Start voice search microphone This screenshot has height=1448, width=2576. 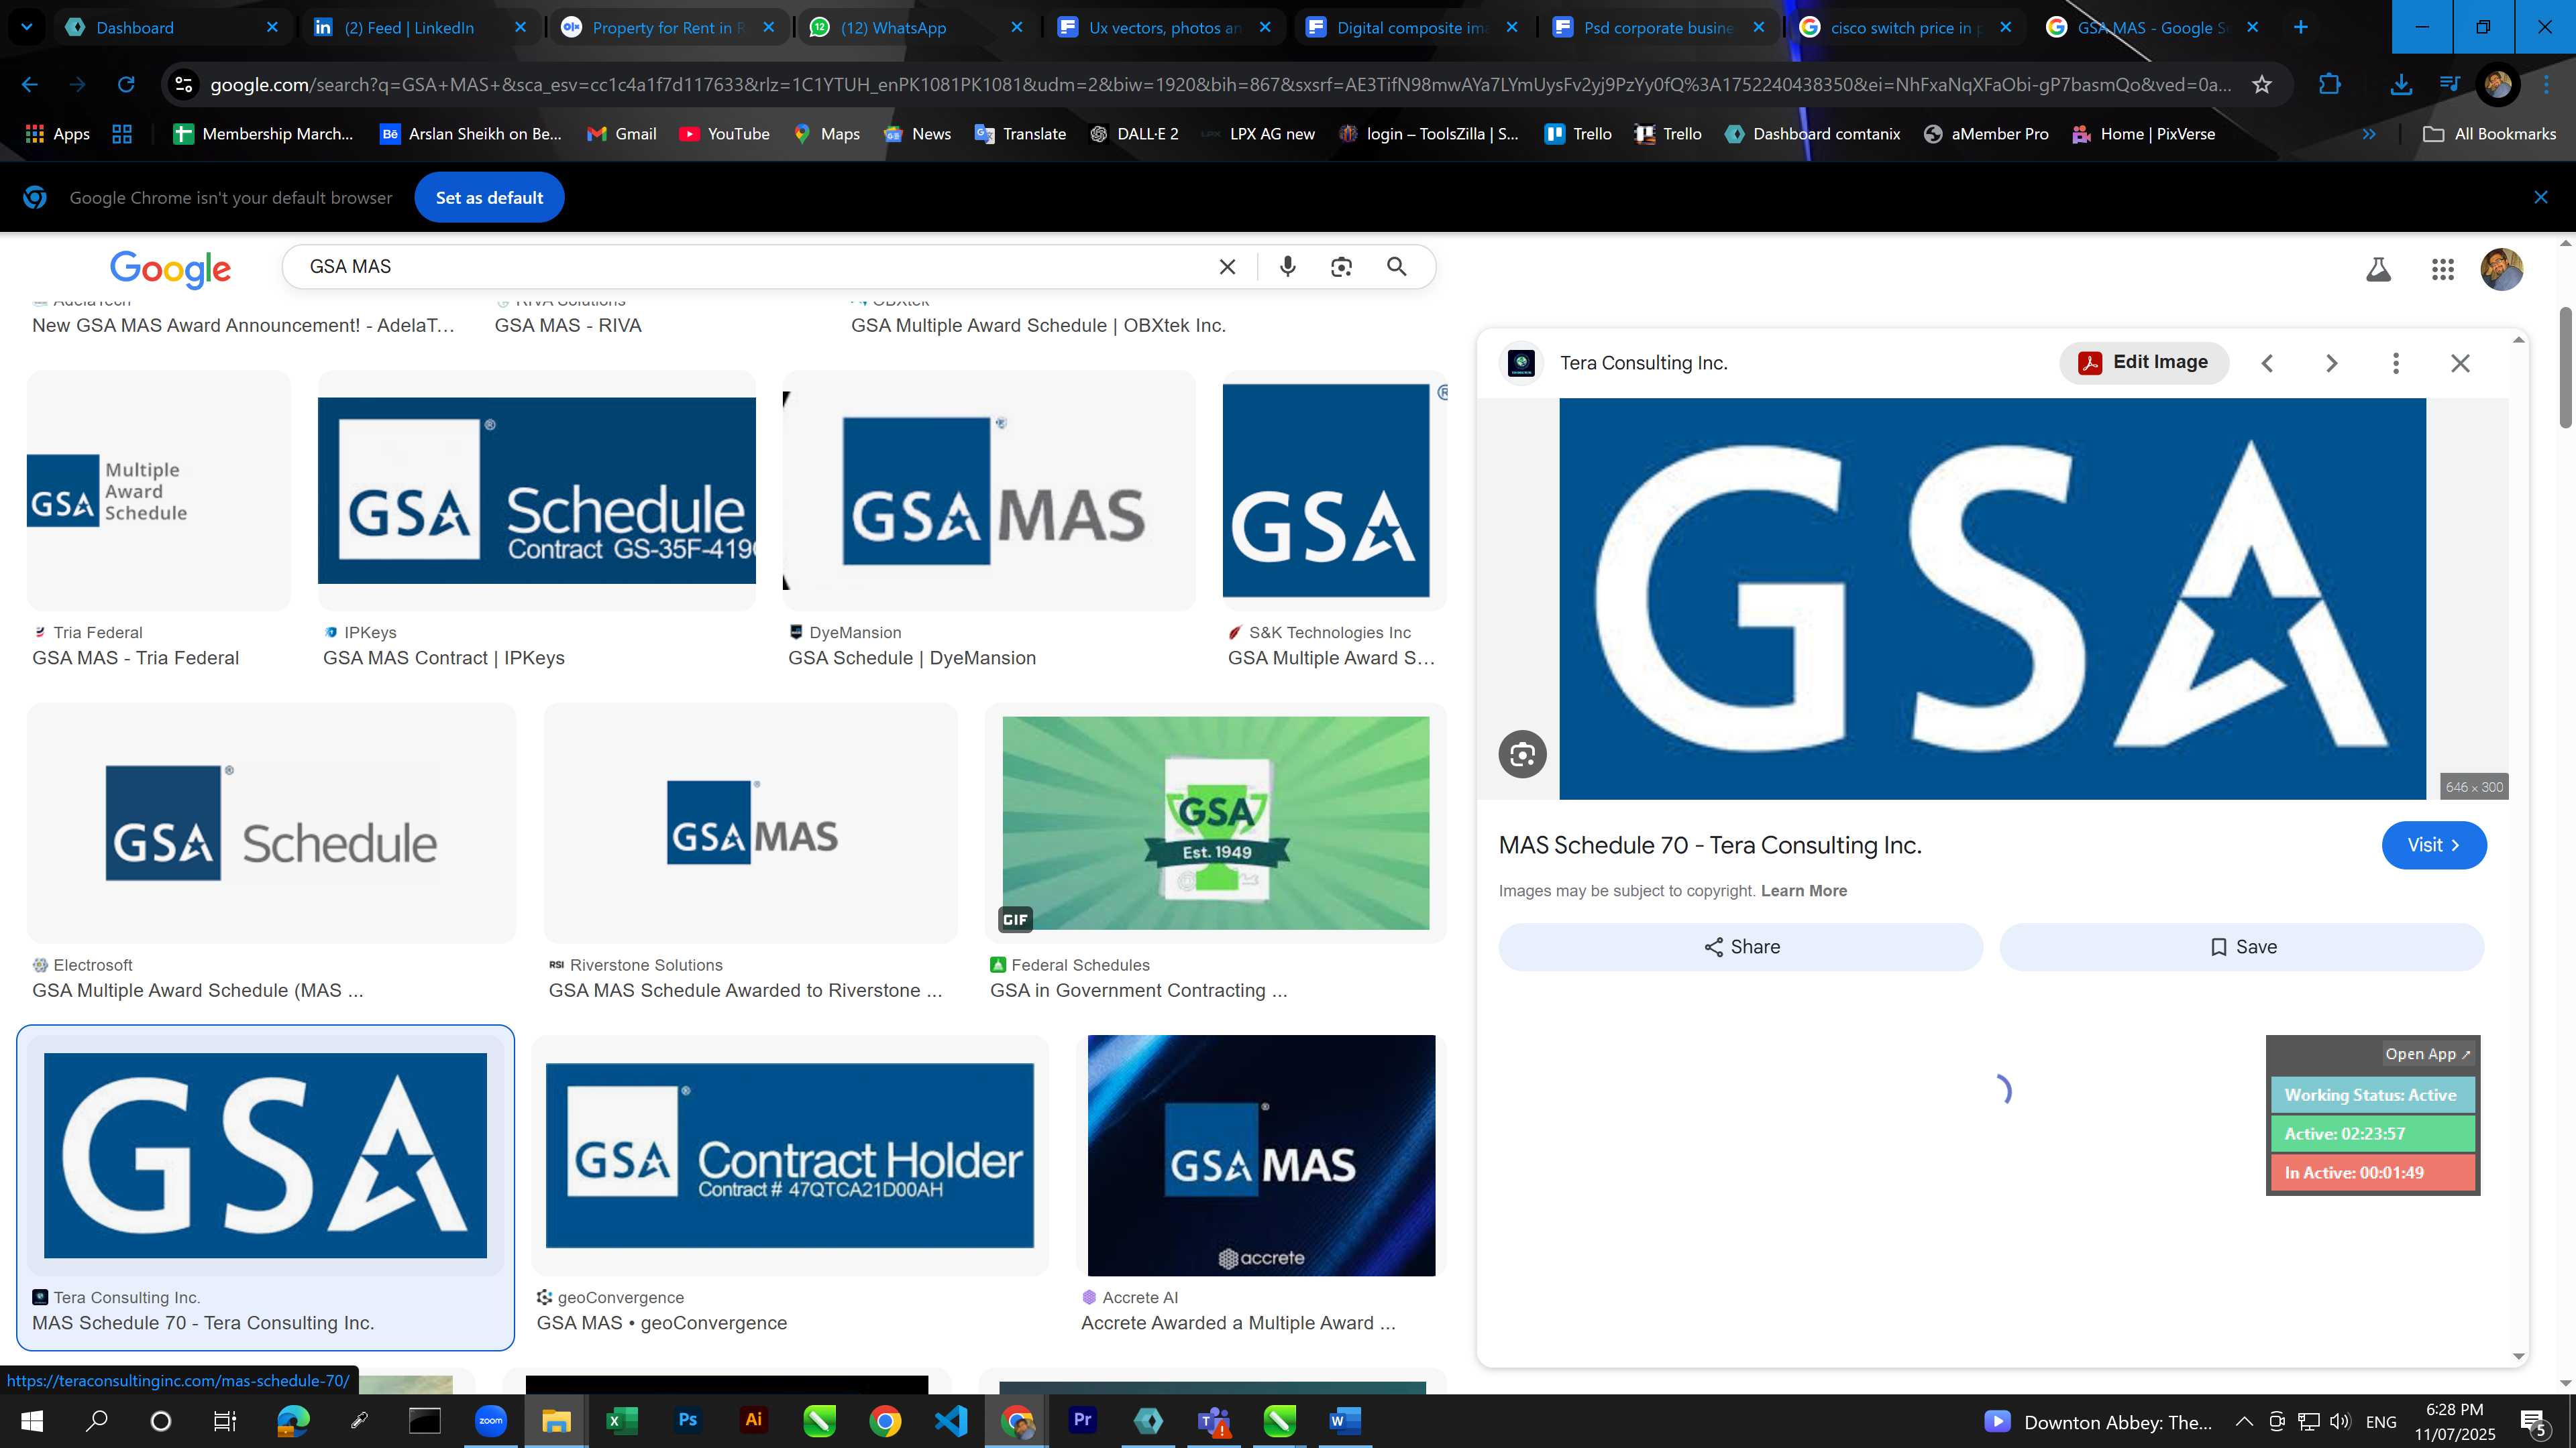1288,267
